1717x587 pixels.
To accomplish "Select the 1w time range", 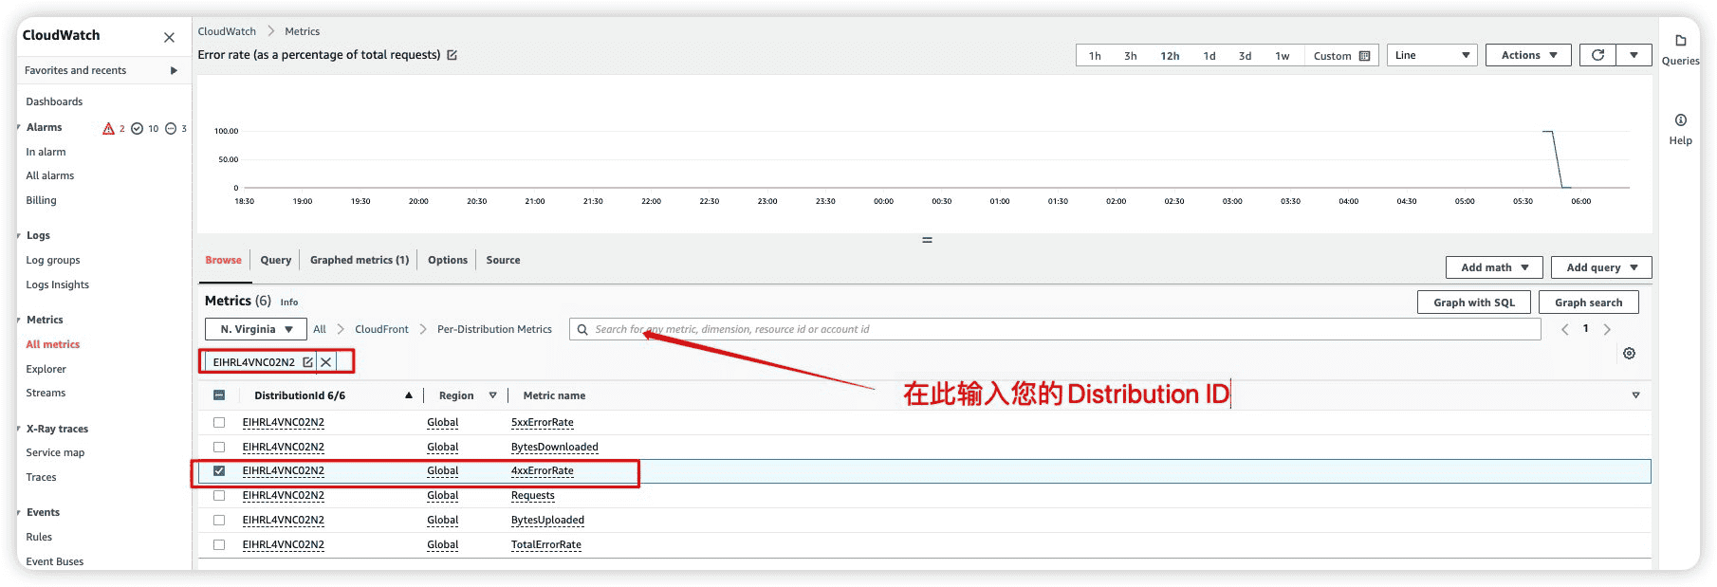I will [1282, 56].
